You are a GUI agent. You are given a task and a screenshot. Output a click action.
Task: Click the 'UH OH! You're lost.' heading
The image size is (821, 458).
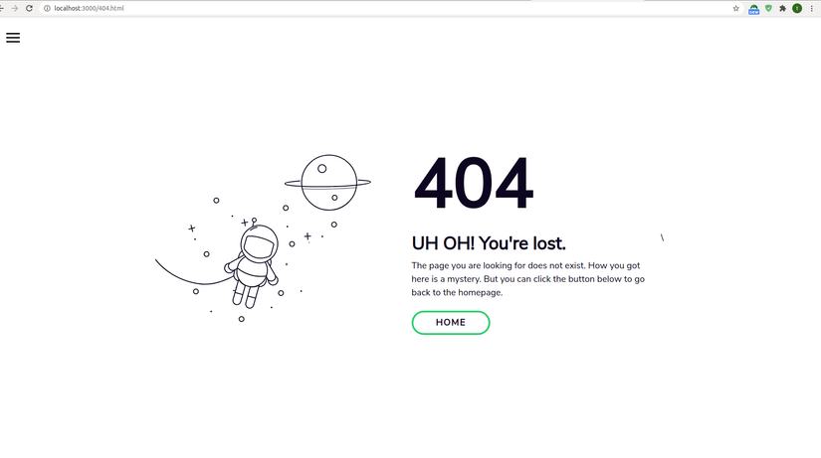click(x=489, y=243)
